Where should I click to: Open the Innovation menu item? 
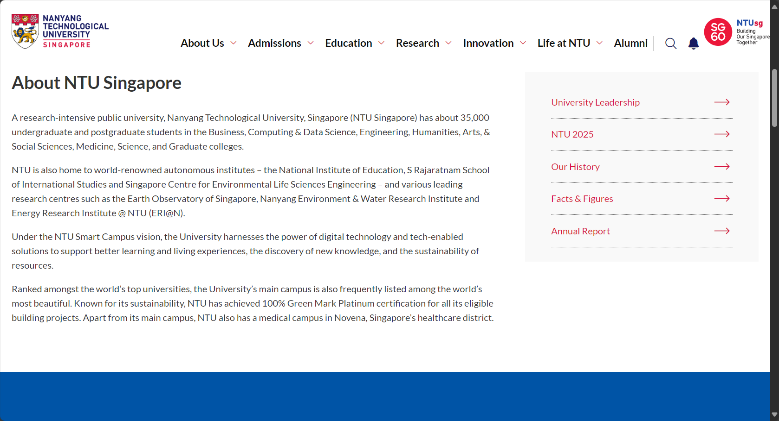coord(488,43)
